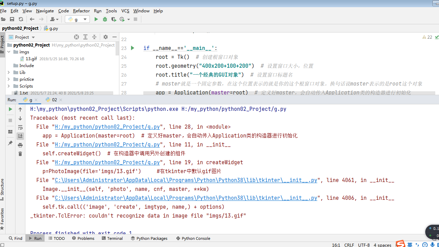Run with coverage shield icon

click(114, 19)
